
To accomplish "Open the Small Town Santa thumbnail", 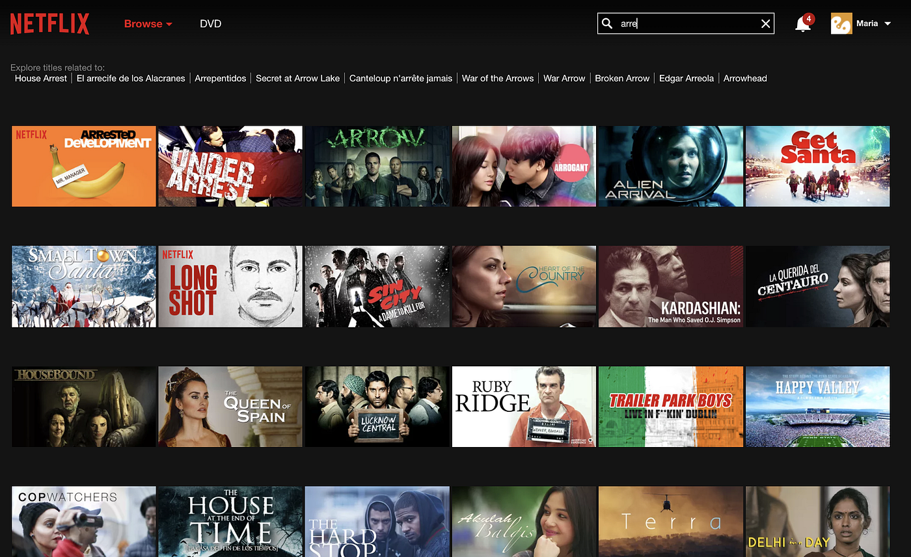I will pyautogui.click(x=84, y=286).
